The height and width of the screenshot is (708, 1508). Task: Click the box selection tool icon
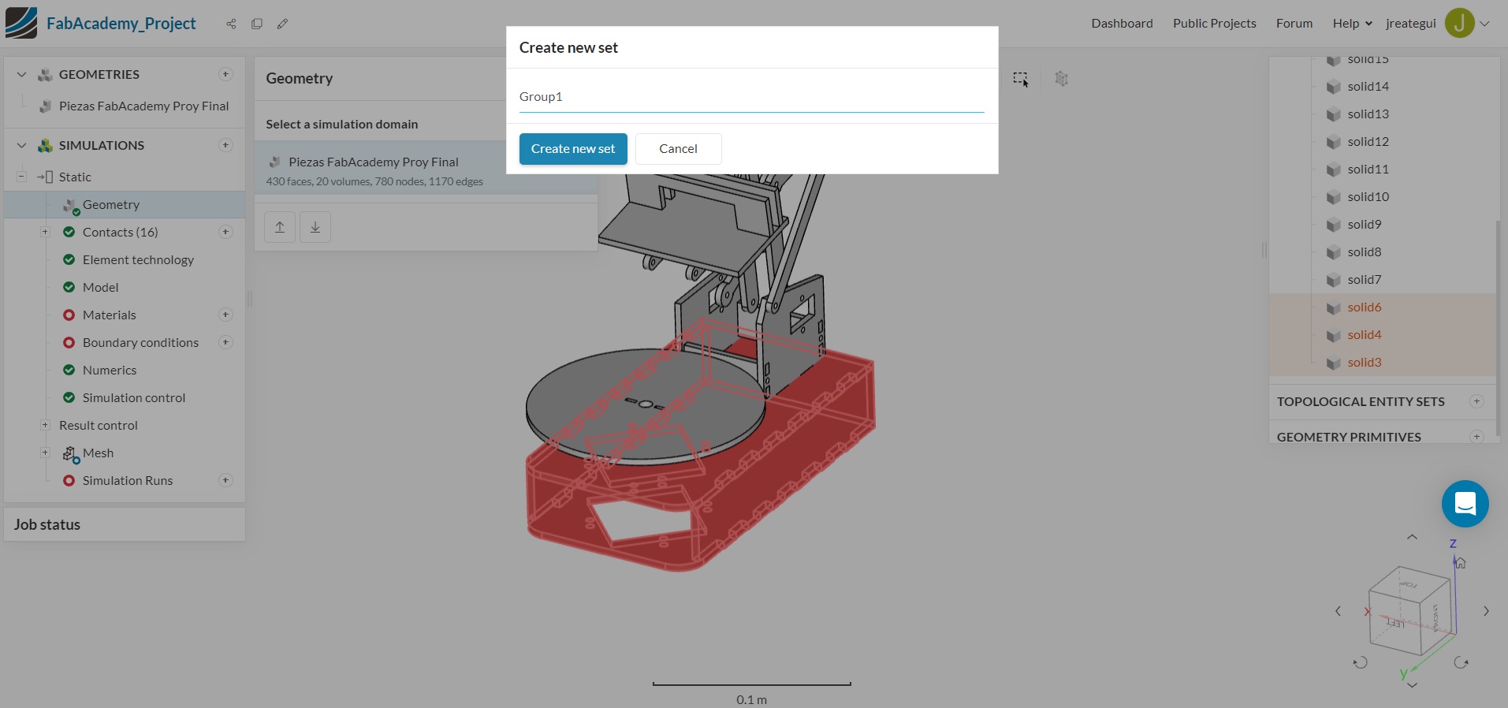pyautogui.click(x=1021, y=79)
